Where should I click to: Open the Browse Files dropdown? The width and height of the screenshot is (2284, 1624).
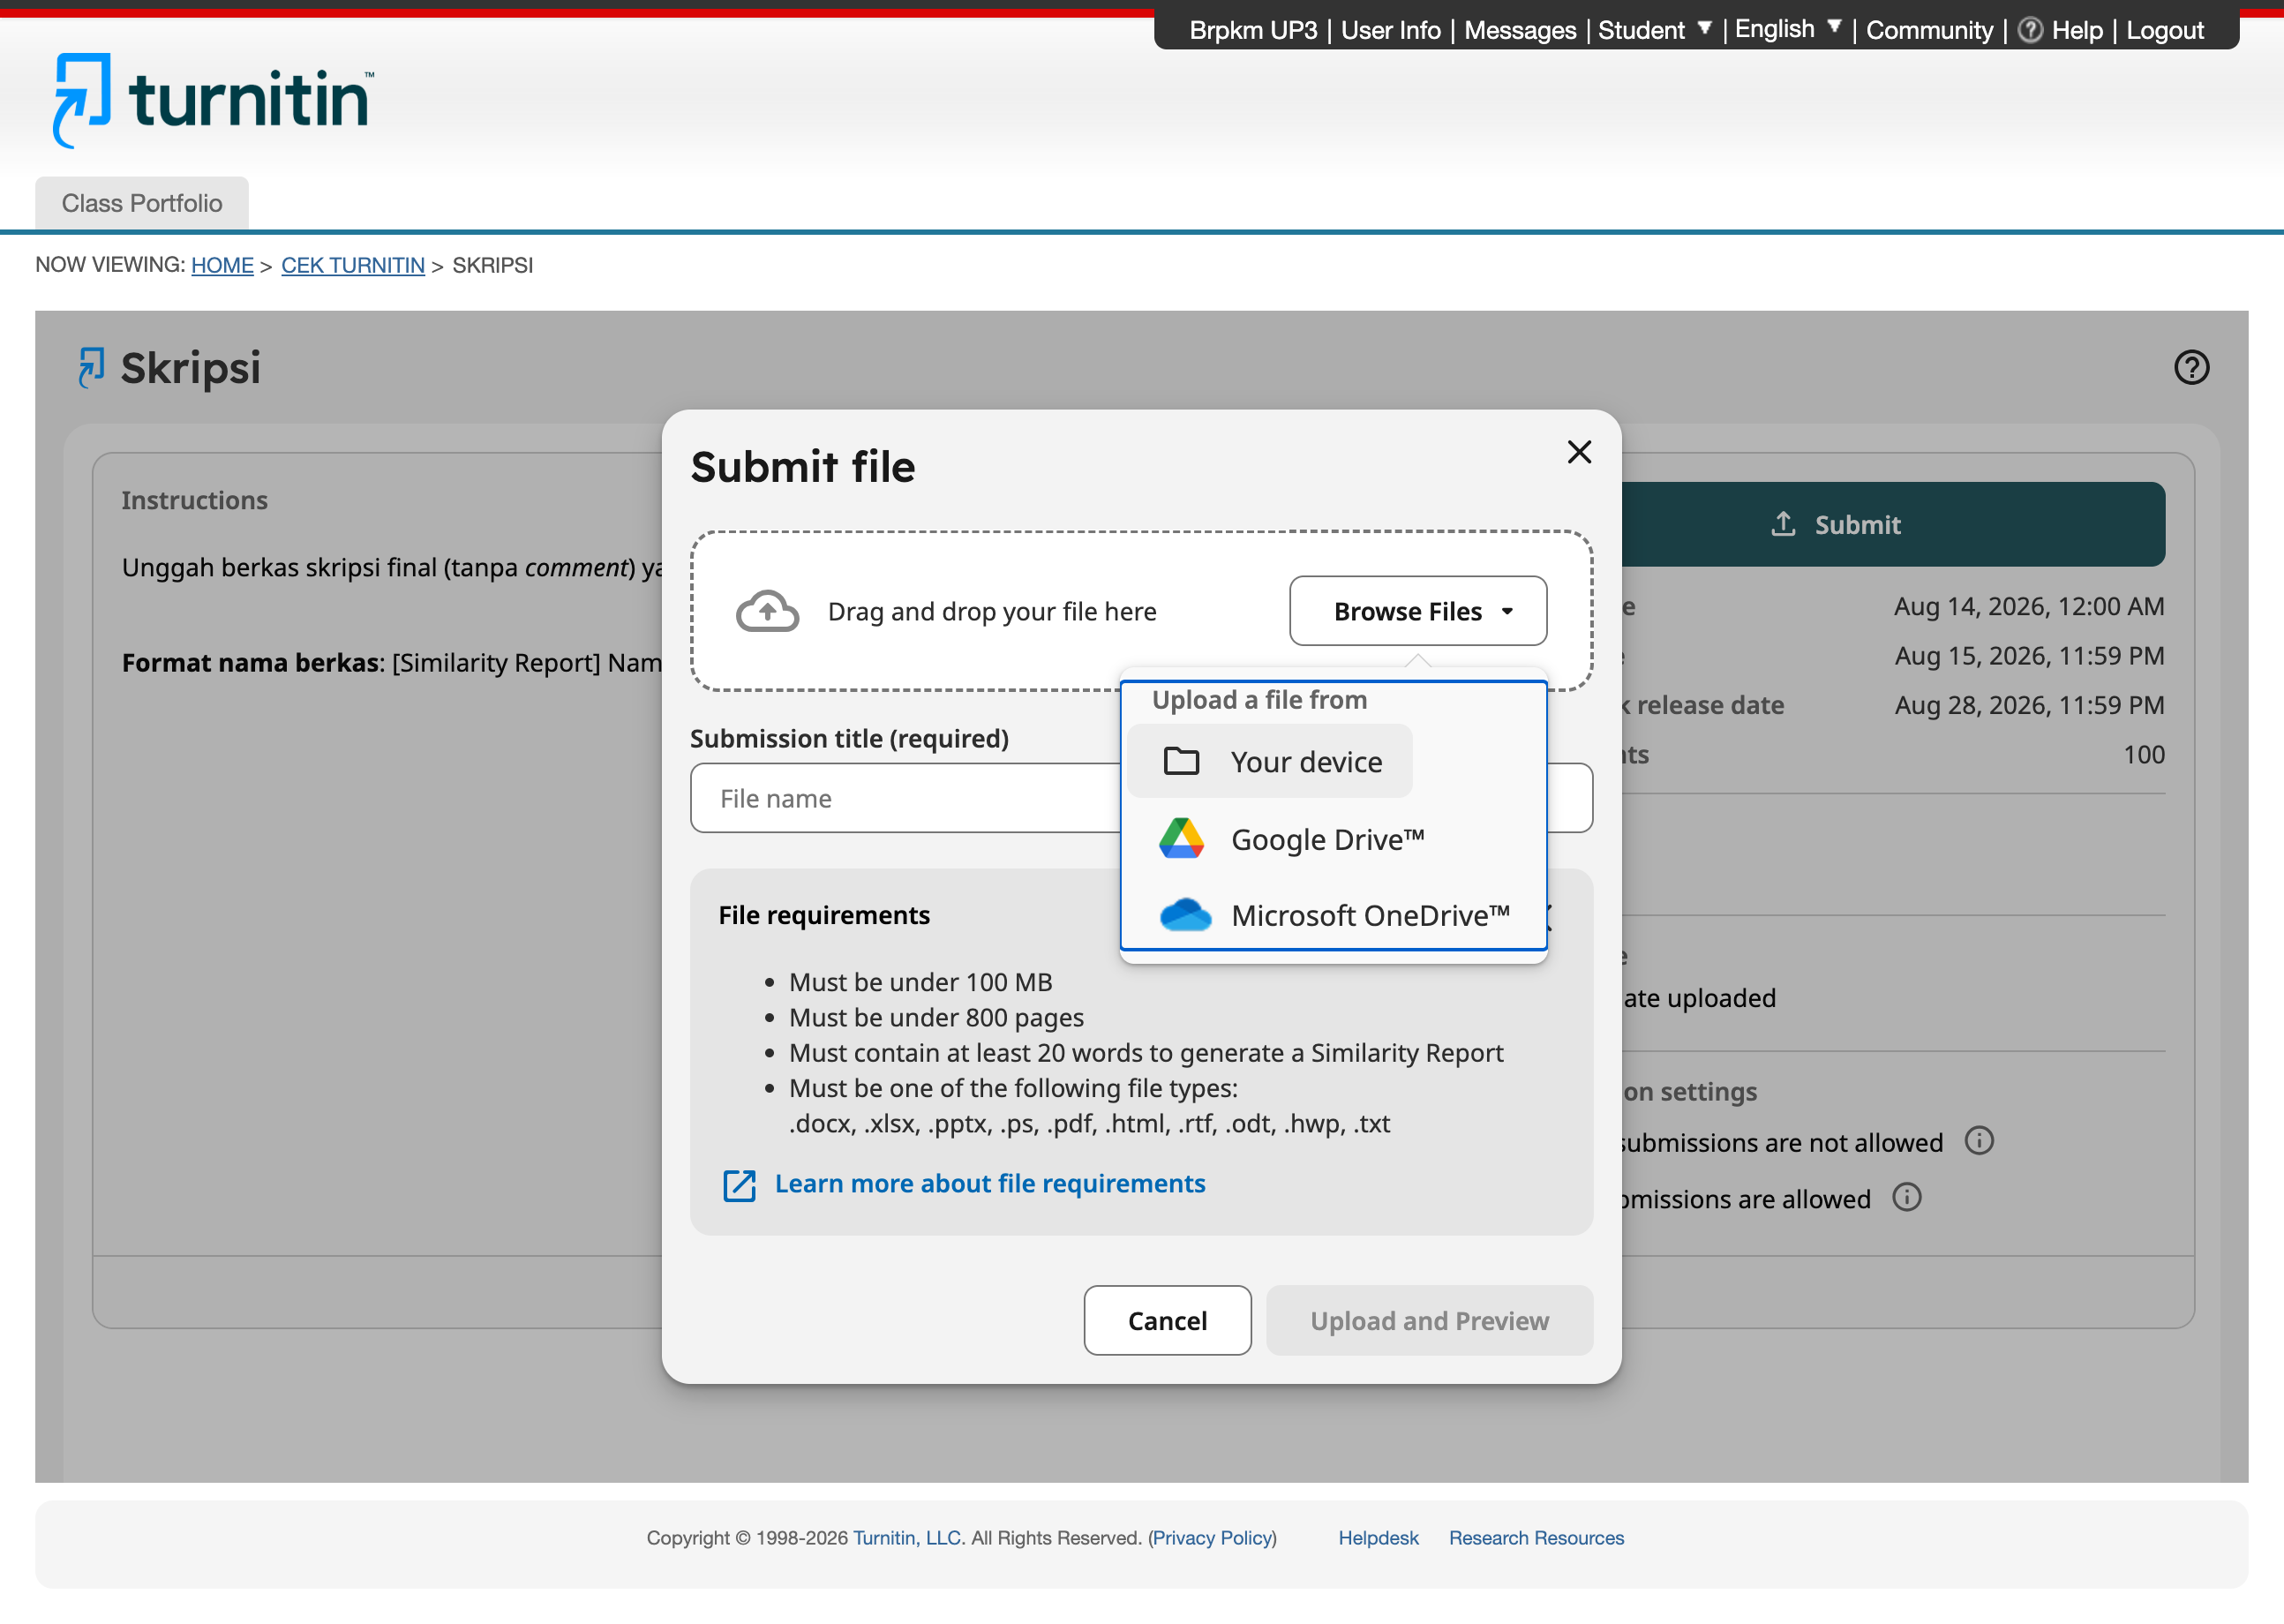coord(1417,611)
